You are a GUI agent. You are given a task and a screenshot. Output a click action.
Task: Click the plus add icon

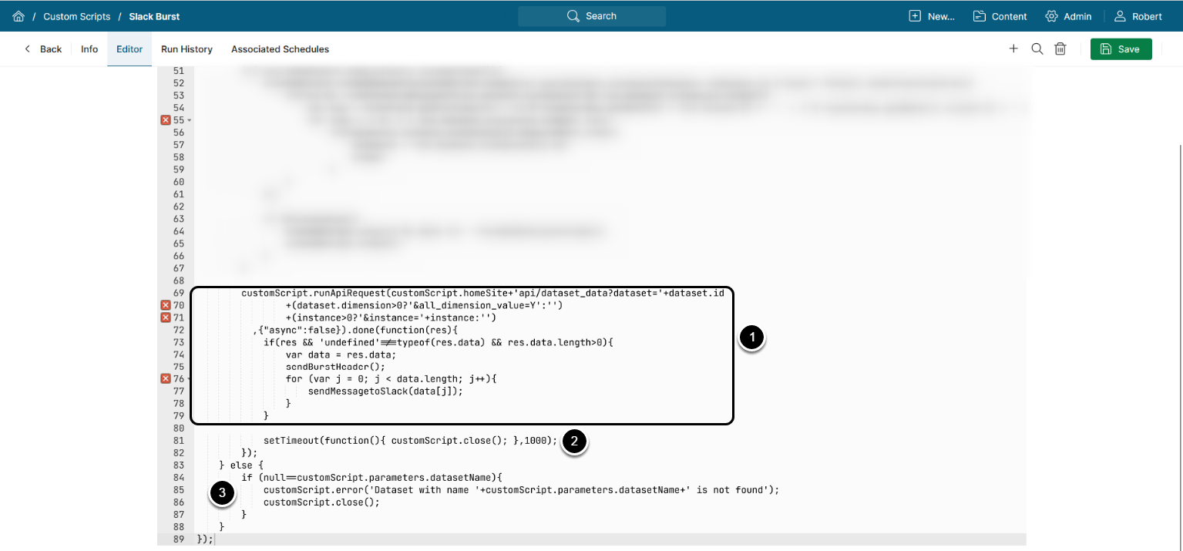tap(1013, 49)
